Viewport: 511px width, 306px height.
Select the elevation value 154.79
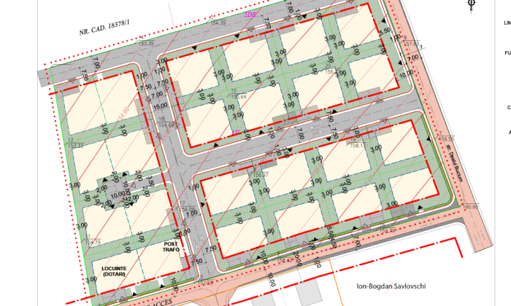93,243
